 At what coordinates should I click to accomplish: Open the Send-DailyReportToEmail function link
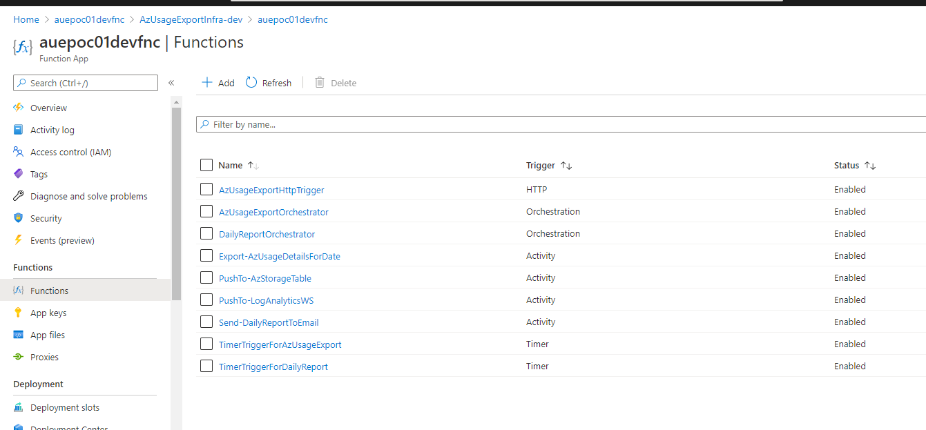269,322
